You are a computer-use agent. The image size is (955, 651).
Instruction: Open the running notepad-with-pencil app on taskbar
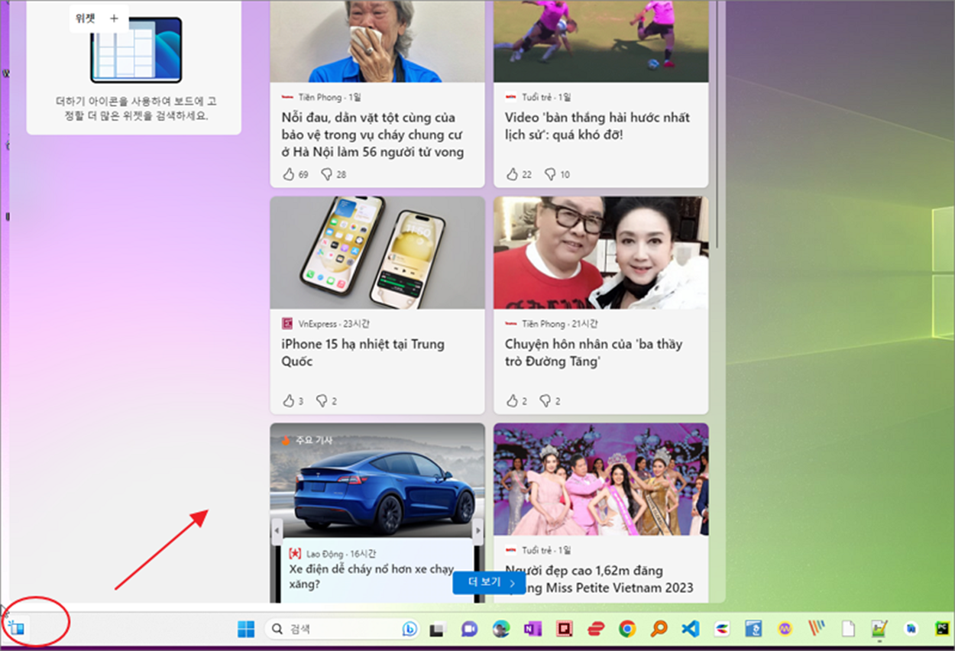point(879,629)
